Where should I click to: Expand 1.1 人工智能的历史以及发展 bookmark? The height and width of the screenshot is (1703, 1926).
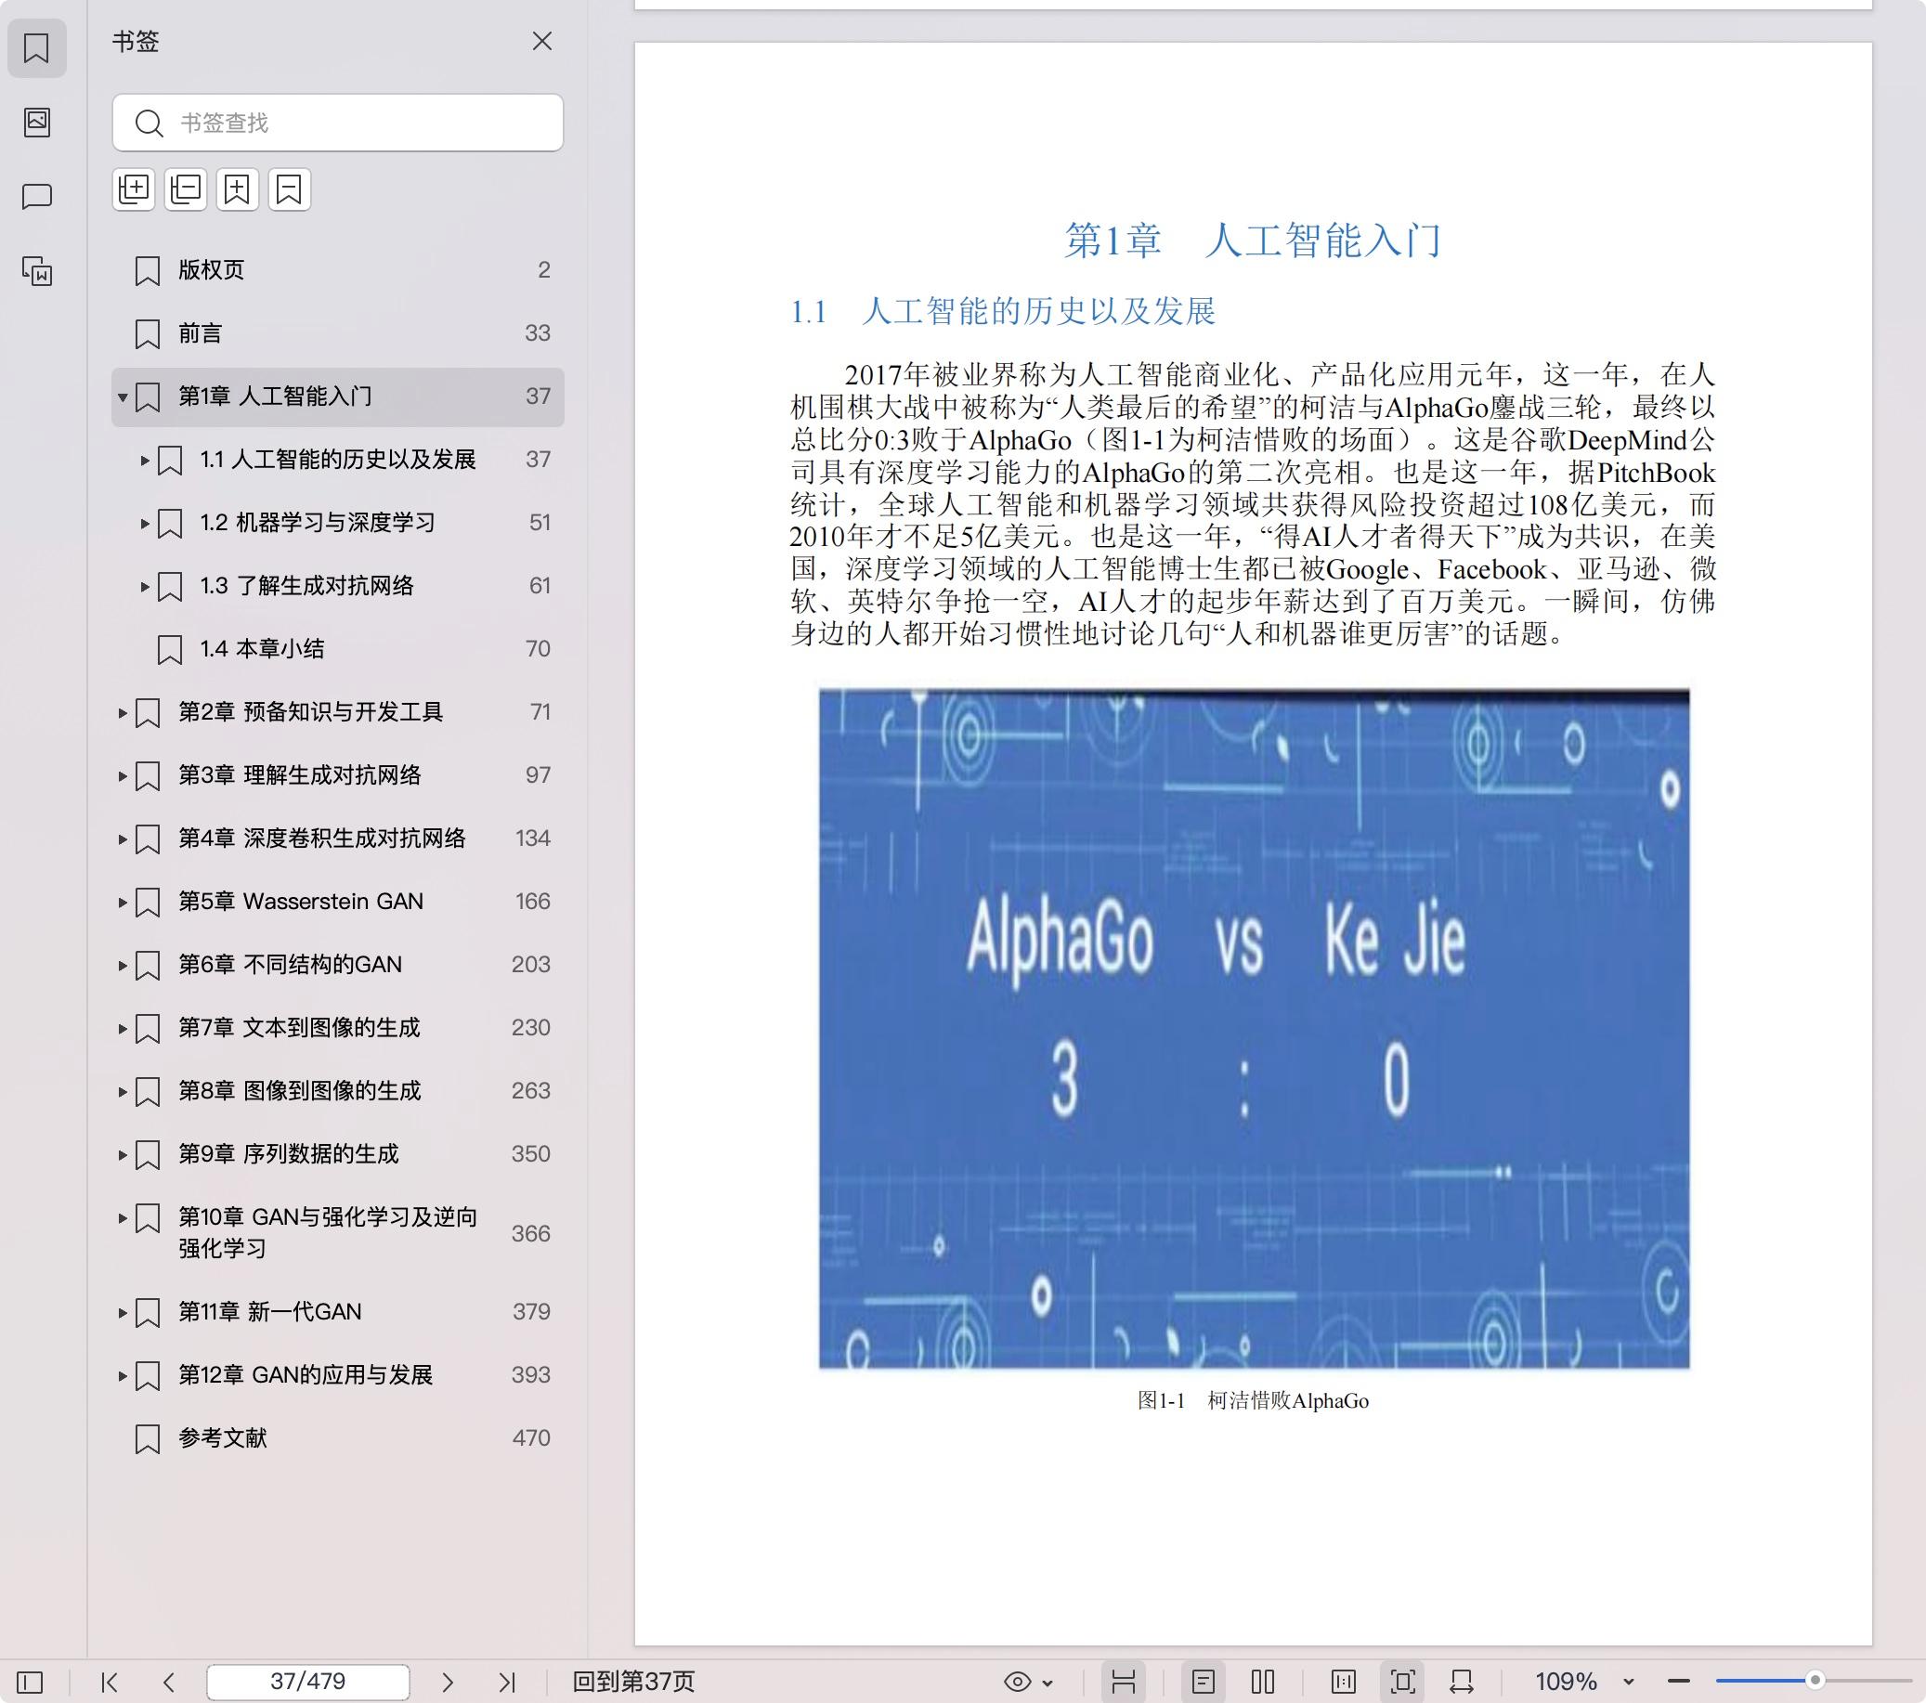point(144,460)
